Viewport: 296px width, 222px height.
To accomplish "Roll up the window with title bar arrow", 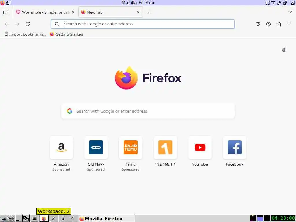I will [273, 3].
